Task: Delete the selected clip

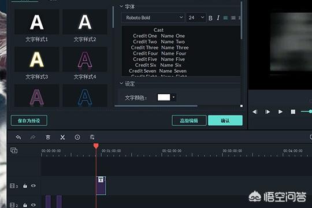Action: pyautogui.click(x=48, y=137)
